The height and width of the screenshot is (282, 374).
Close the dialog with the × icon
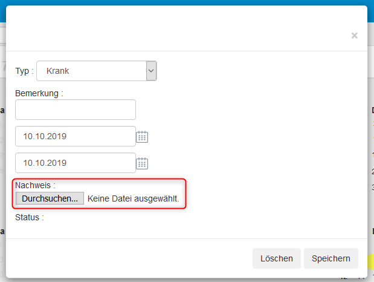[355, 36]
